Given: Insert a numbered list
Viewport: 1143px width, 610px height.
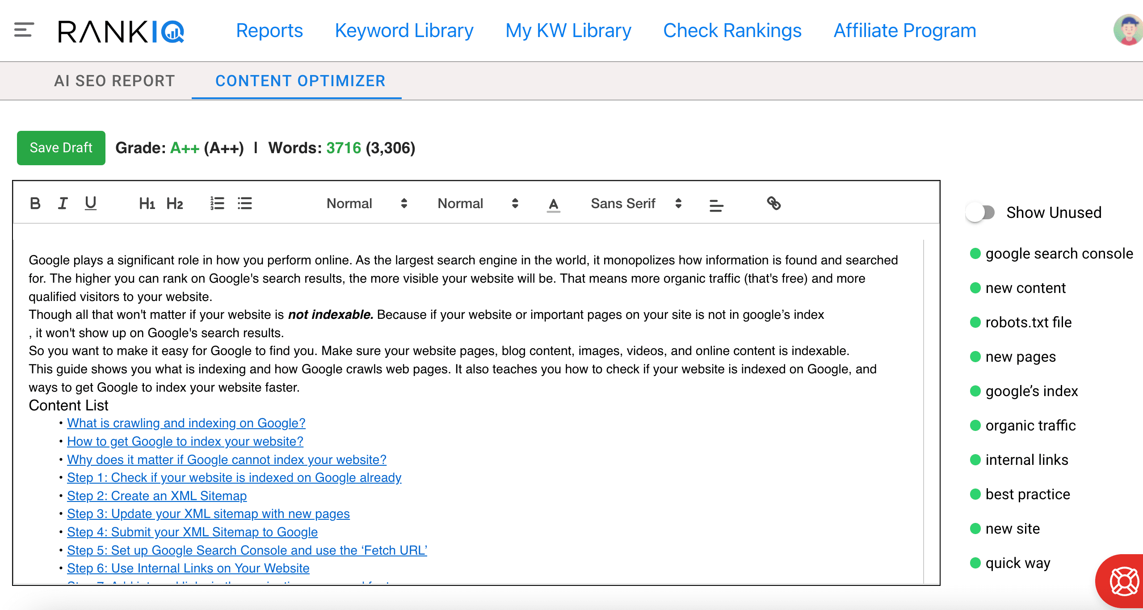Looking at the screenshot, I should [x=217, y=204].
